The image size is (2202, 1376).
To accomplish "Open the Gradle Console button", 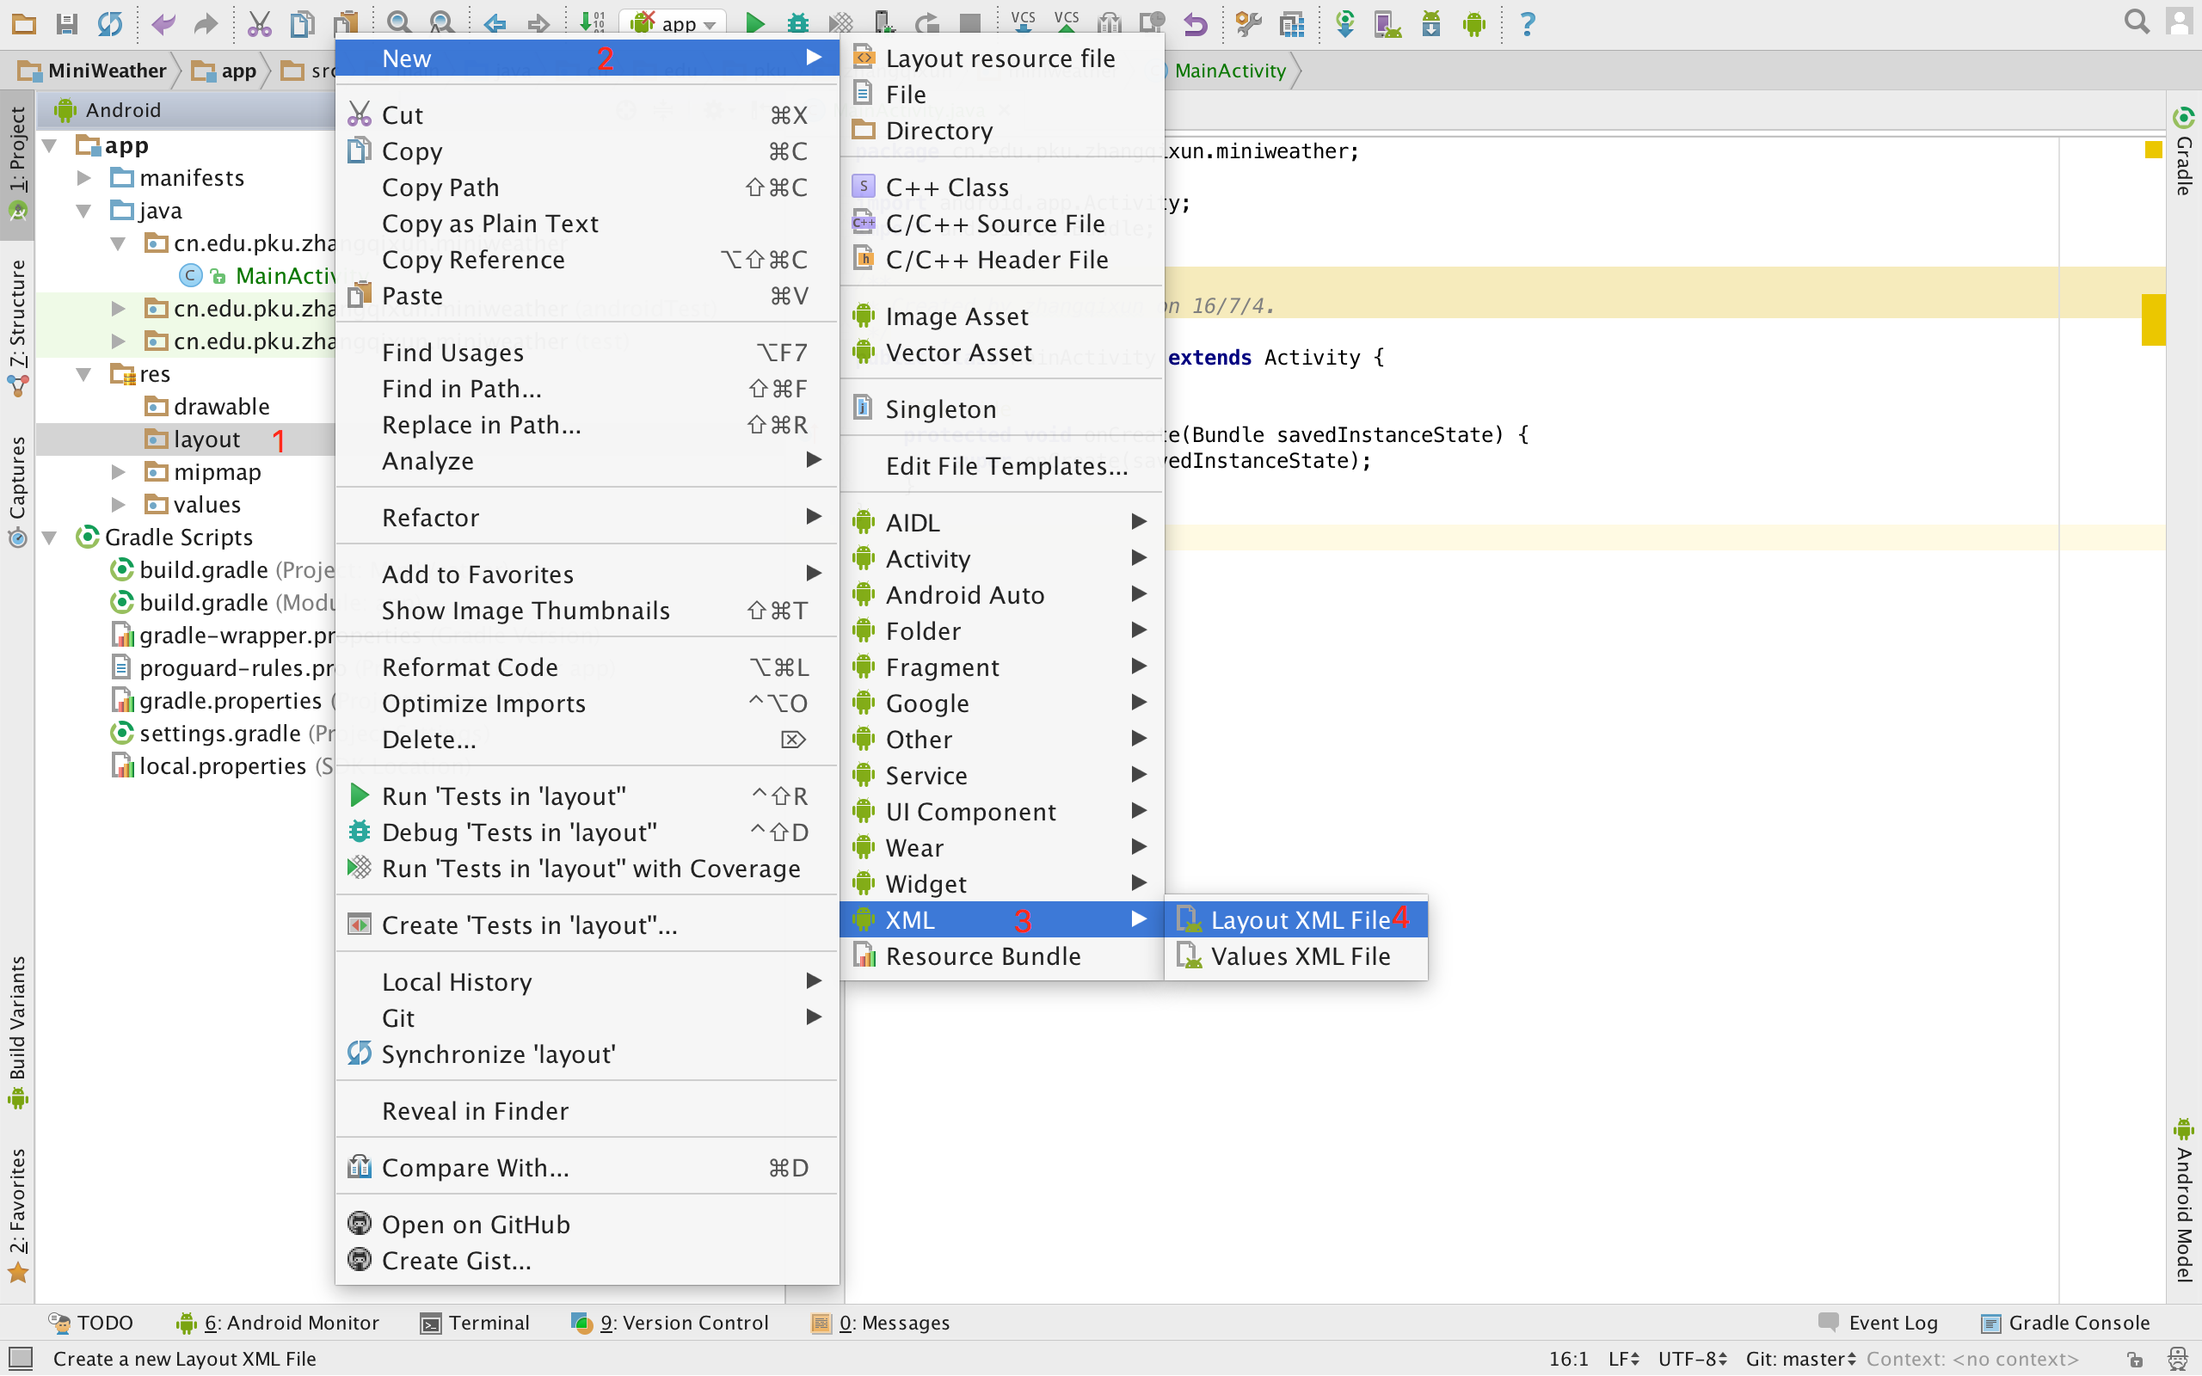I will (x=2064, y=1324).
